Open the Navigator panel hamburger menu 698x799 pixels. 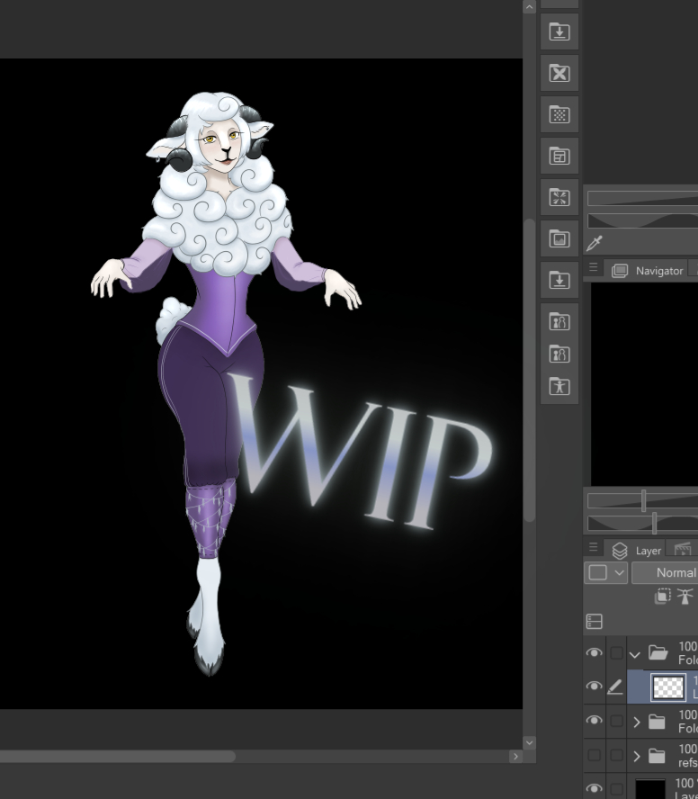click(594, 268)
